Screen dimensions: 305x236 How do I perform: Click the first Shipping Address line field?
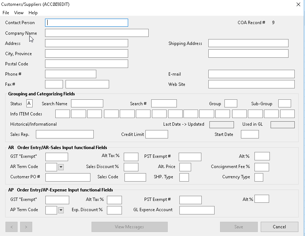[x=248, y=43]
